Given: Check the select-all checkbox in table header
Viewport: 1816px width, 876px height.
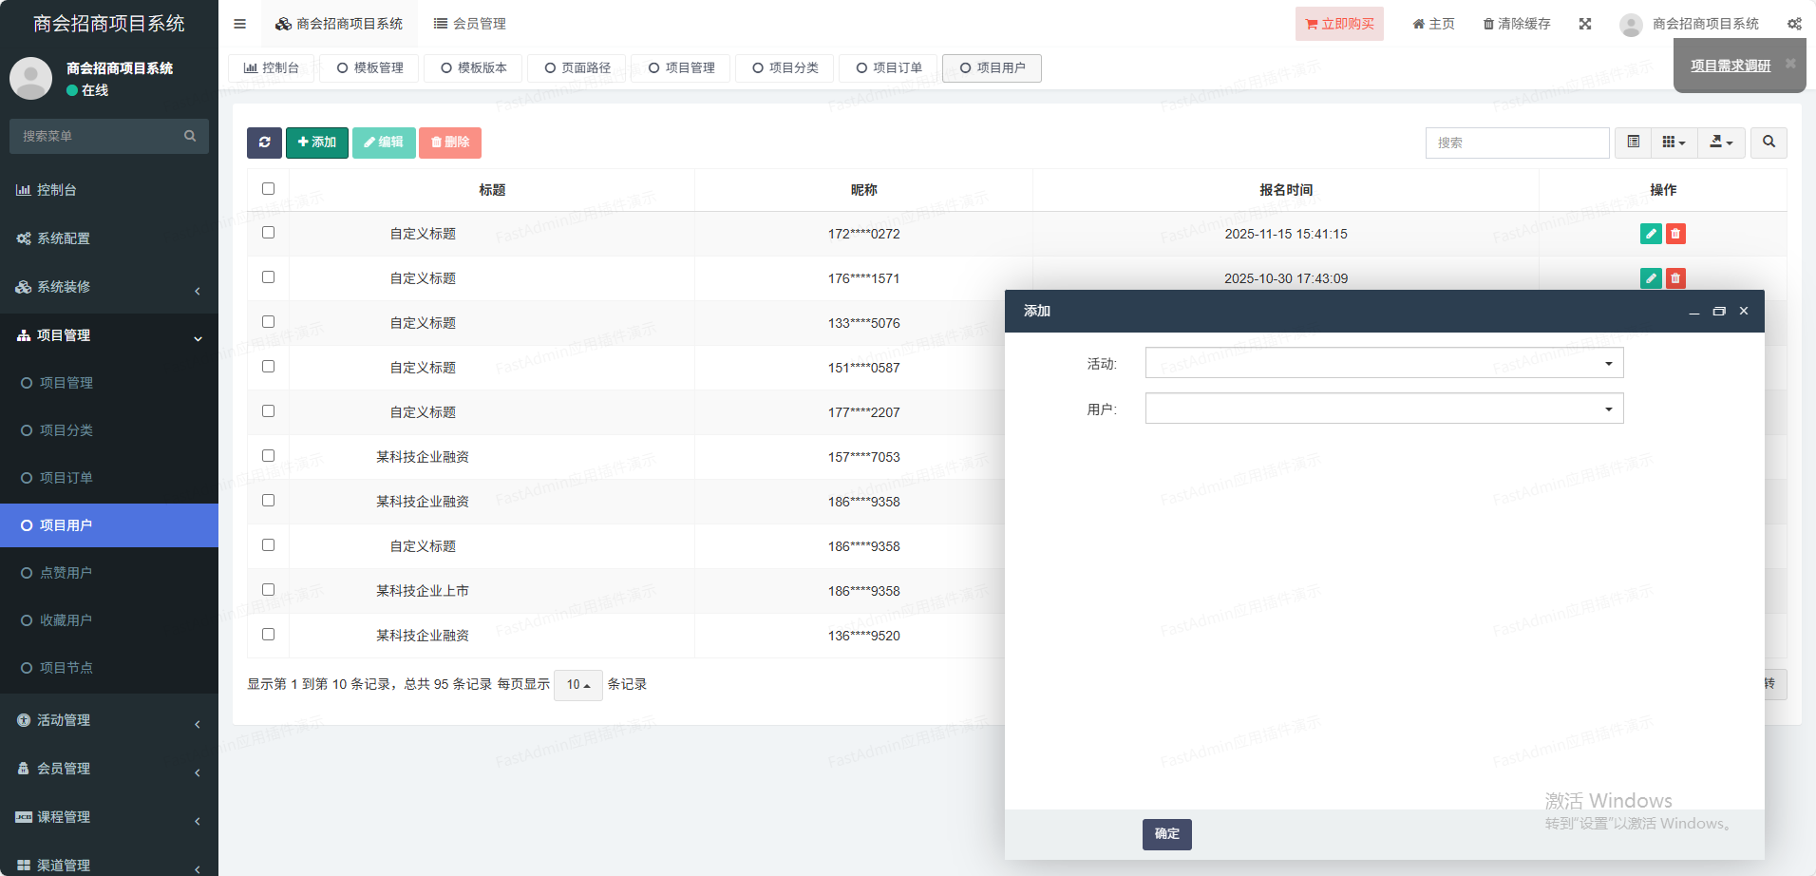Looking at the screenshot, I should (x=268, y=189).
